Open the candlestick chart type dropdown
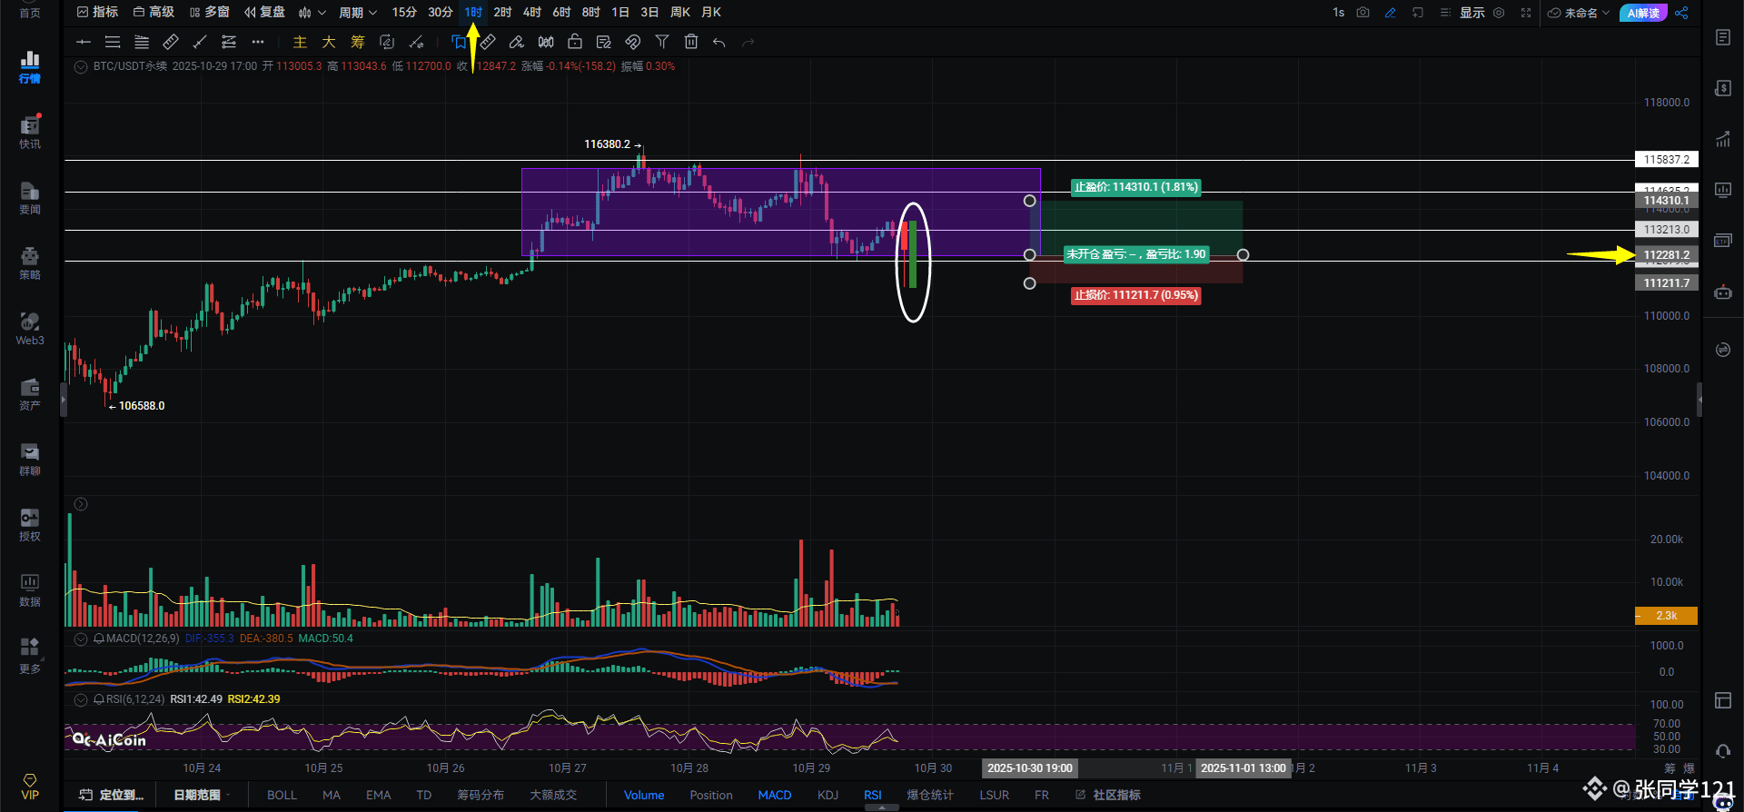1744x812 pixels. click(x=312, y=13)
